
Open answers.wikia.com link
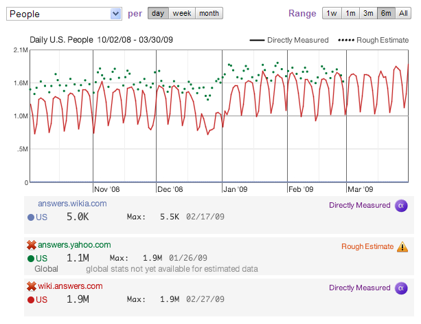coord(72,204)
